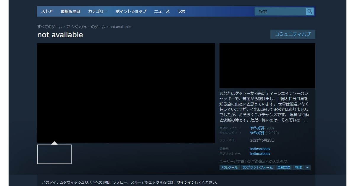Screen dimensions: 355x186
Task: Follow the すべてのゲーム breadcrumb link
Action: coord(50,27)
